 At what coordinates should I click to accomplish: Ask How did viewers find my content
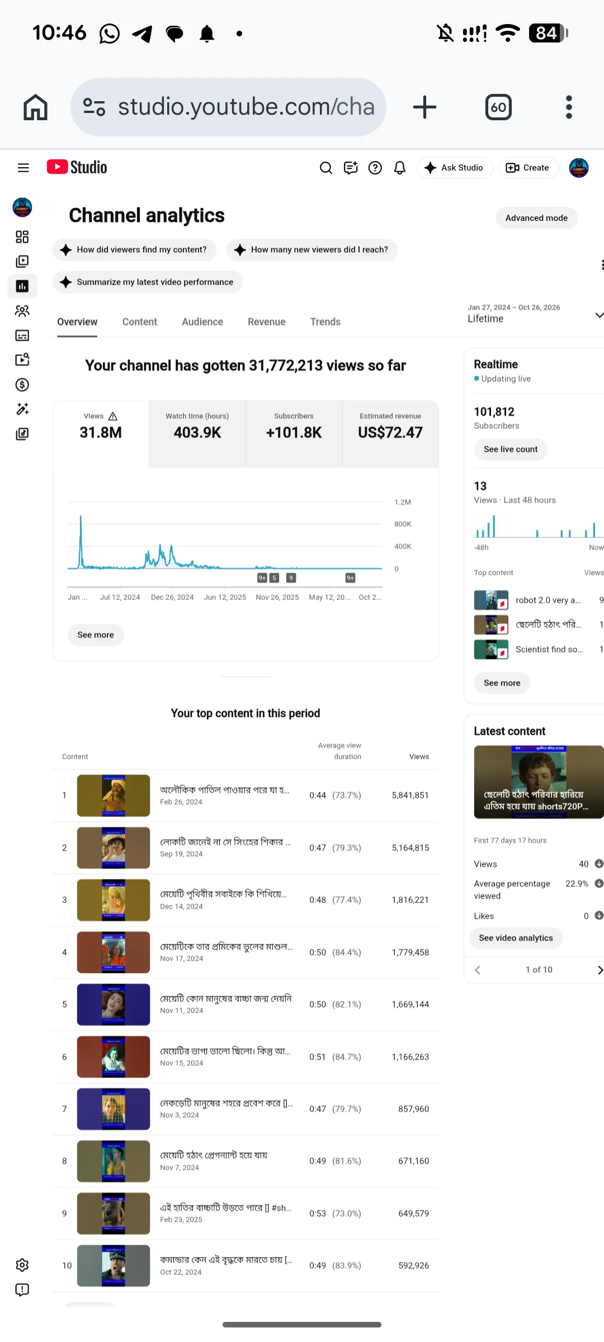click(134, 250)
